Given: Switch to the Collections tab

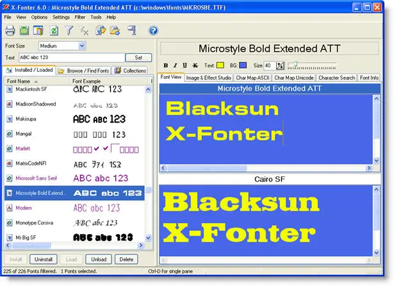Looking at the screenshot, I should point(130,71).
